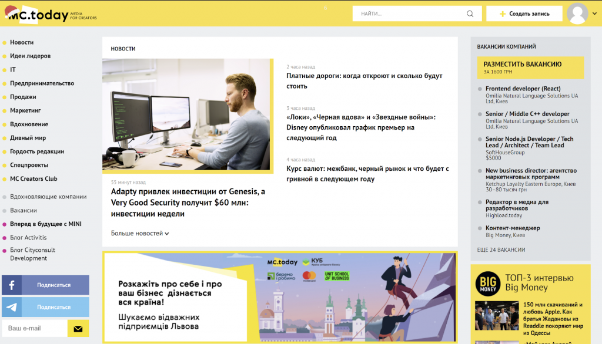Image resolution: width=602 pixels, height=344 pixels.
Task: Open Senior Node.js Developer vacancy
Action: click(x=530, y=142)
